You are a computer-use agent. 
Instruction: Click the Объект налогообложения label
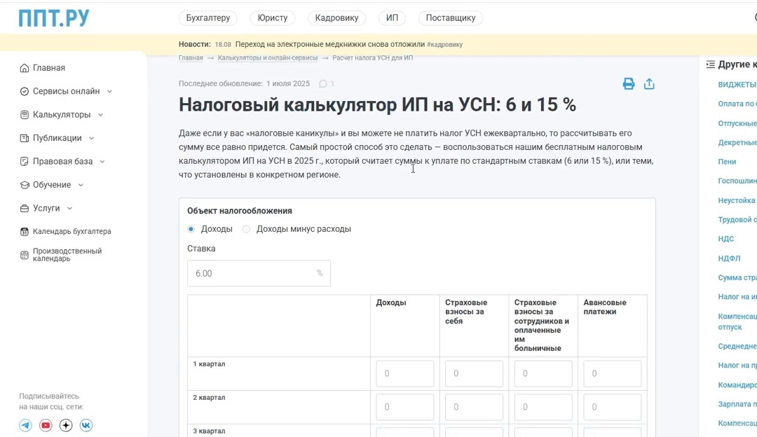[240, 211]
